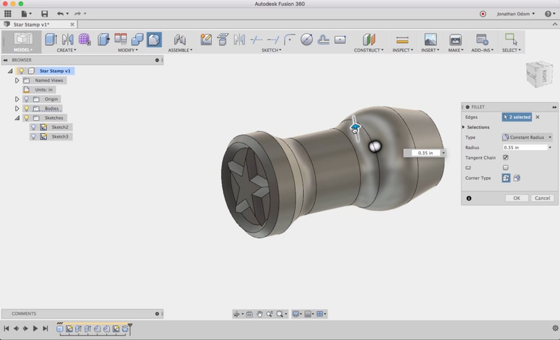The image size is (560, 340).
Task: Select the Sketch Dimension circle icon
Action: 306,39
